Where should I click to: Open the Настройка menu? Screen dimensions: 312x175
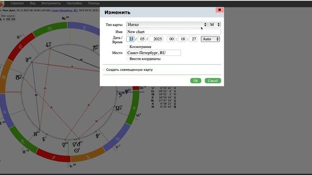(x=74, y=3)
